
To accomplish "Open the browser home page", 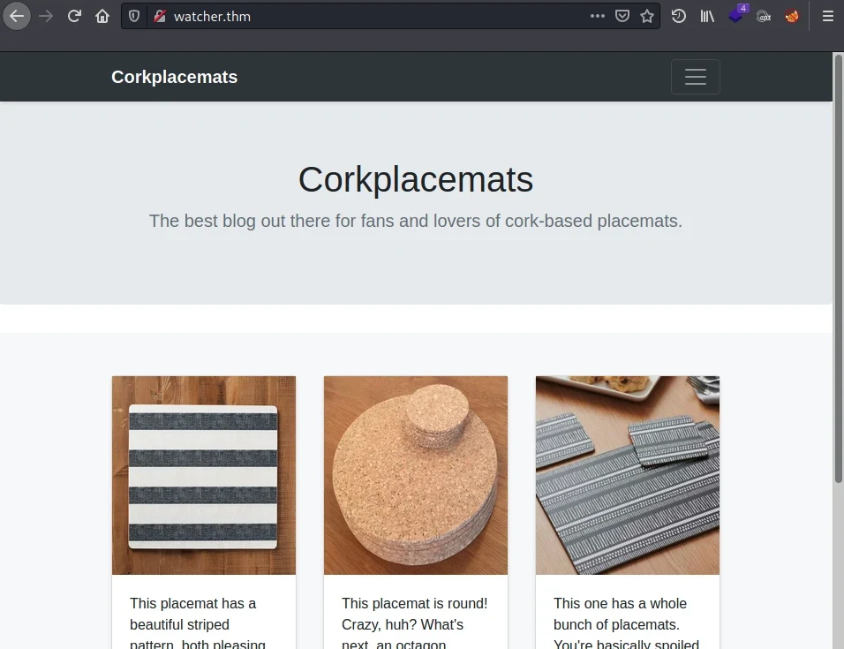I will point(102,16).
